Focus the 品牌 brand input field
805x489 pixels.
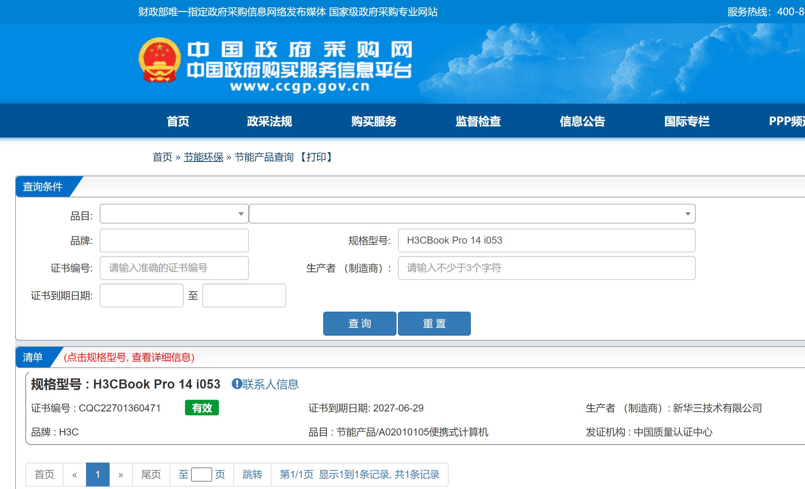tap(174, 240)
